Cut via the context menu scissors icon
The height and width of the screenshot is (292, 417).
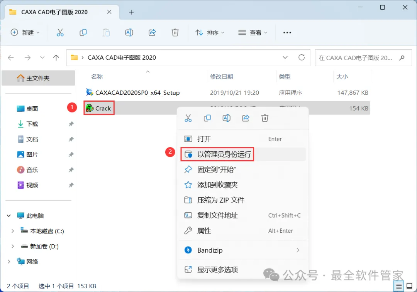click(x=188, y=118)
